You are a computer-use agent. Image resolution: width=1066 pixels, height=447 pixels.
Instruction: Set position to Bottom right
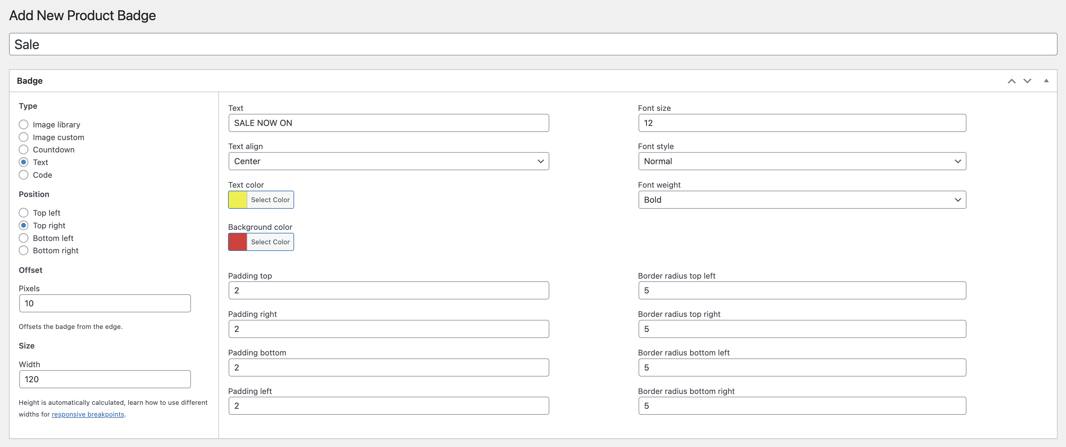click(24, 250)
